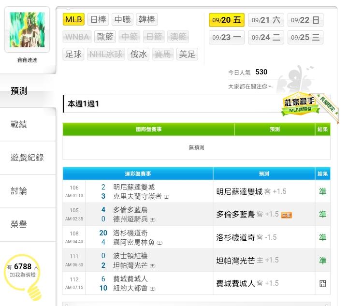Choose date 09/25 三

click(x=305, y=37)
